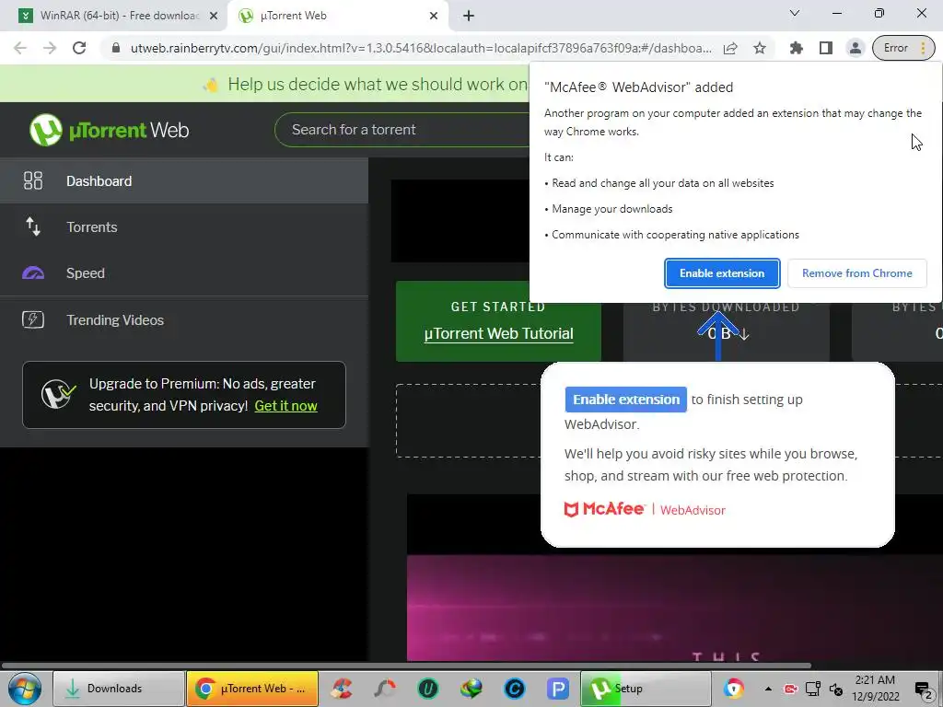The height and width of the screenshot is (707, 943).
Task: Open the tab search chevron
Action: pos(795,13)
